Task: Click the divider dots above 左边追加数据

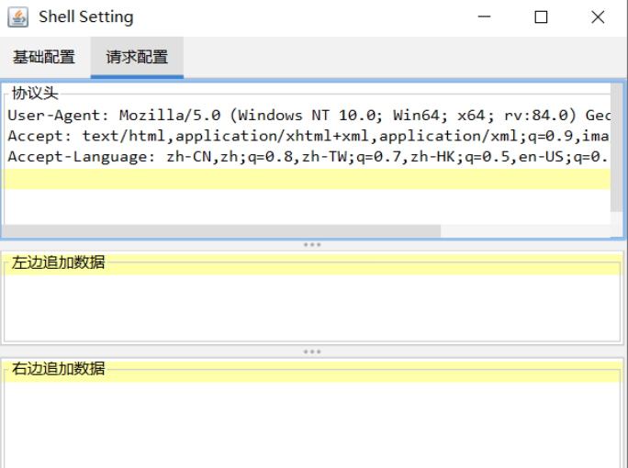Action: [312, 245]
